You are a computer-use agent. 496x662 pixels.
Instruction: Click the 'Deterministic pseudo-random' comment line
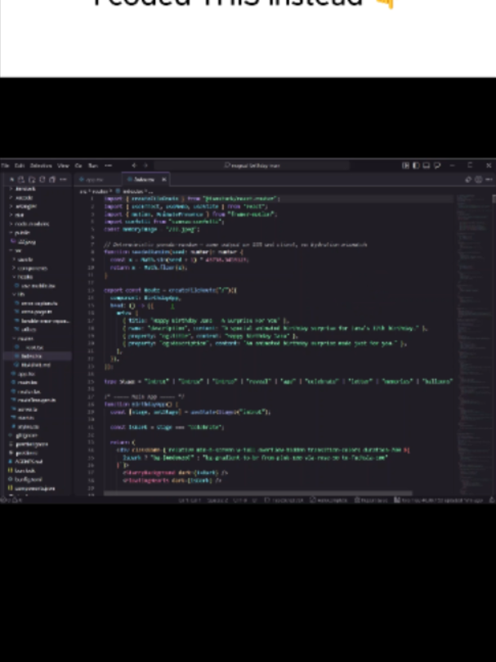(235, 244)
